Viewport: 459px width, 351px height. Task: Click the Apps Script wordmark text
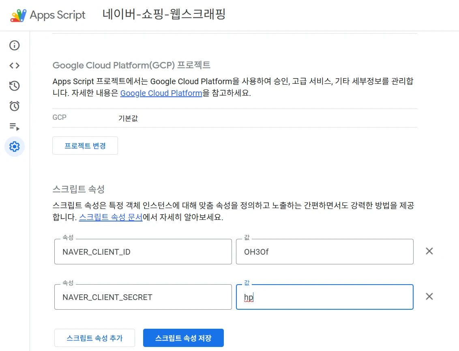[x=58, y=15]
